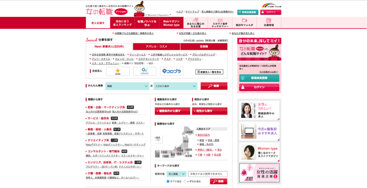
Task: Open あなたに関心のある企業 icon menu
Action: (x=195, y=23)
